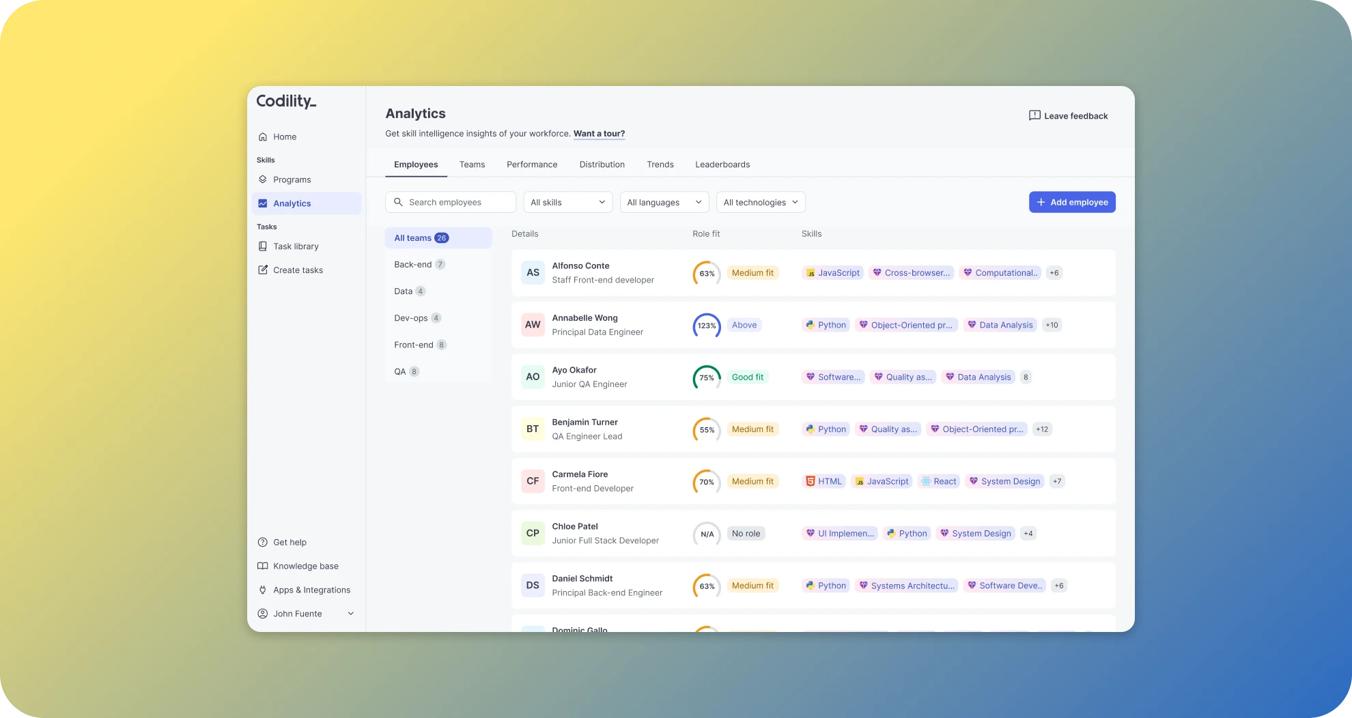The height and width of the screenshot is (718, 1352).
Task: Click the Task library book icon
Action: point(263,246)
